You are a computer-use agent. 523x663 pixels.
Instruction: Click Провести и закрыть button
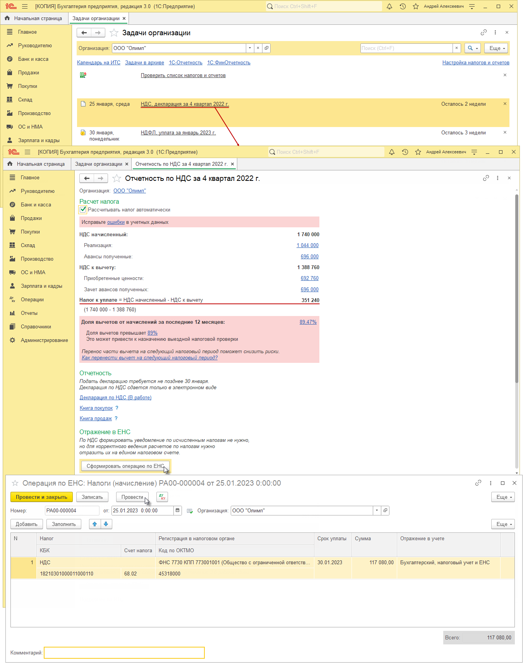[x=41, y=497]
